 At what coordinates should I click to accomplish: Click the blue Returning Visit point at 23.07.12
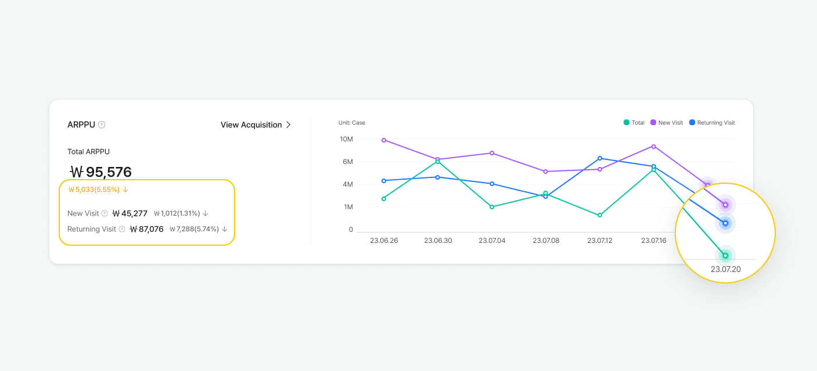click(x=600, y=158)
